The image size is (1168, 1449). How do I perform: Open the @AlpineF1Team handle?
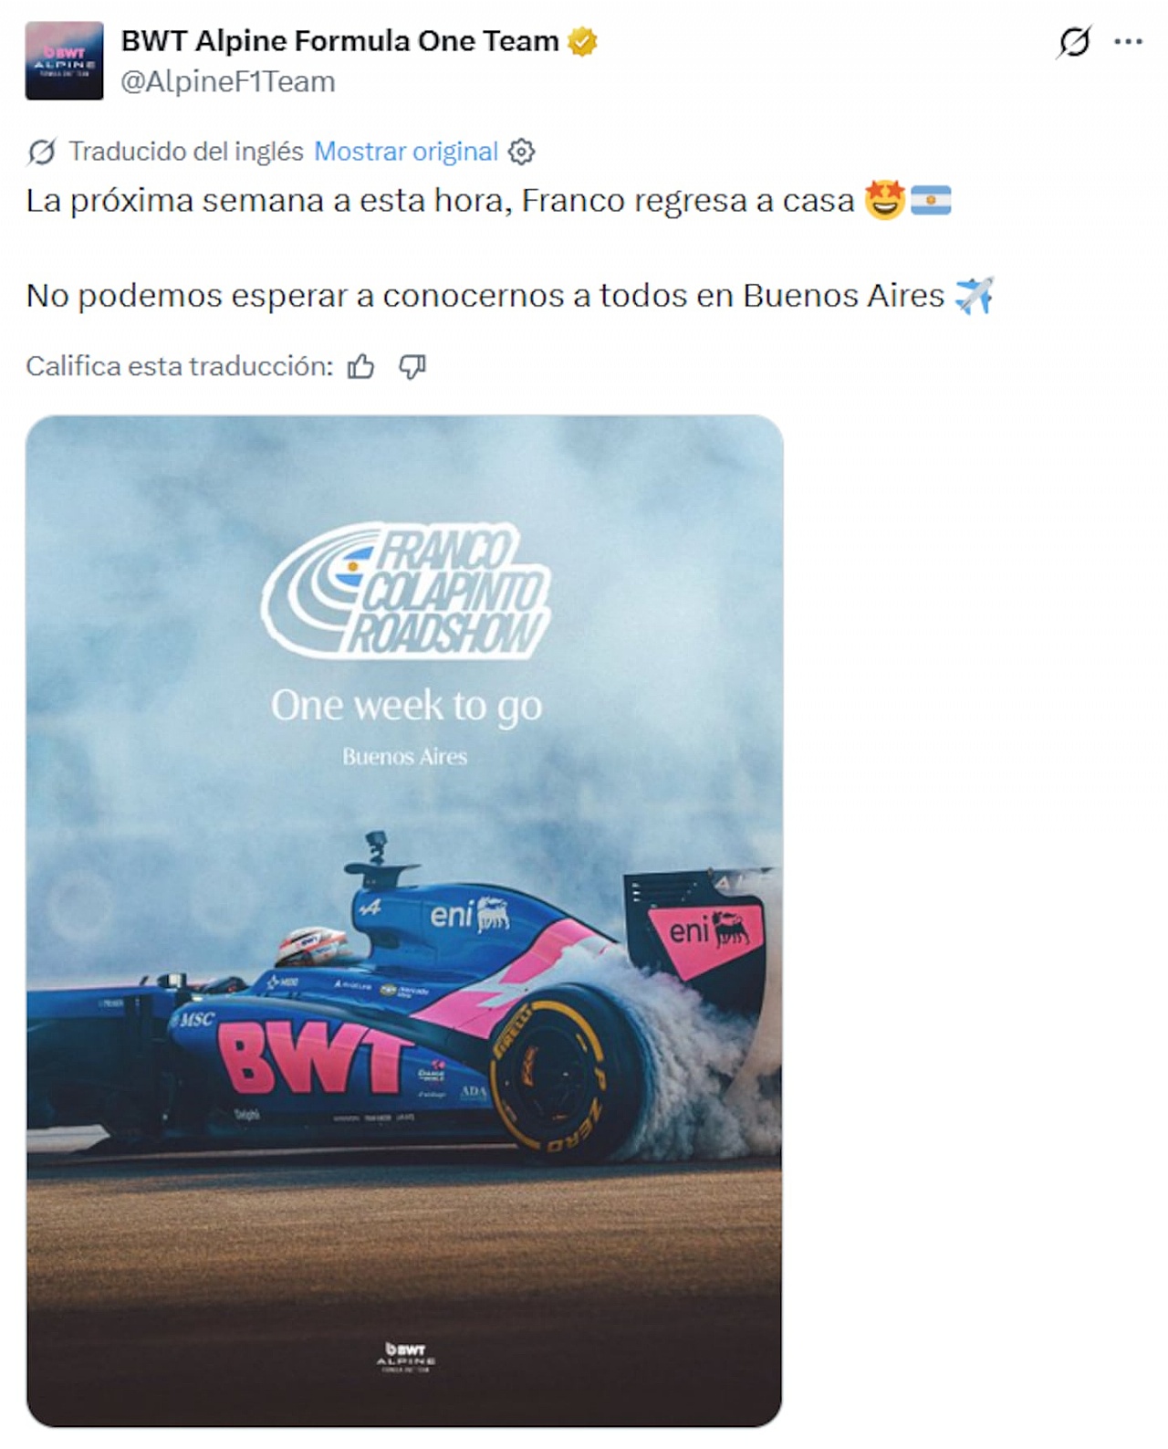coord(228,82)
